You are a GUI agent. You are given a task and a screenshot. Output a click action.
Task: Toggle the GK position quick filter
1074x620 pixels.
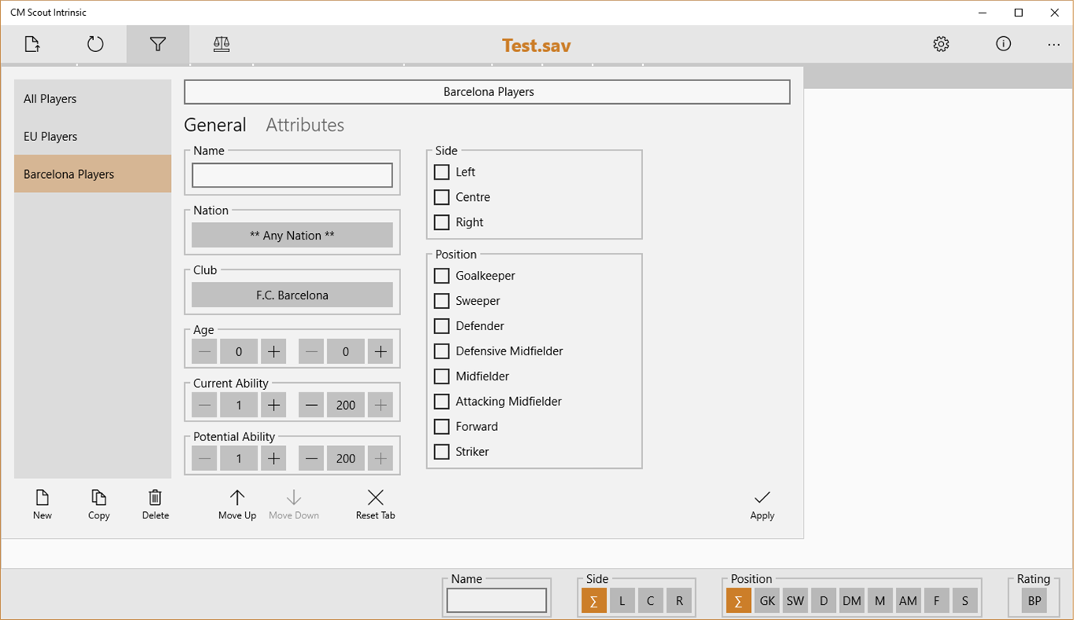[x=767, y=601]
